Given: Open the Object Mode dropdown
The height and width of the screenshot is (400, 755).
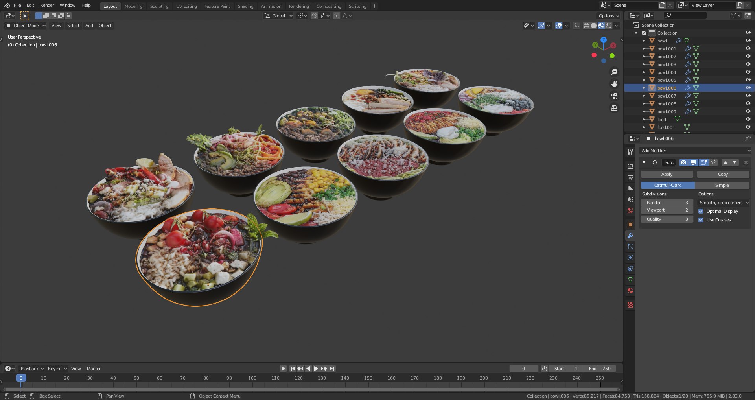Looking at the screenshot, I should pyautogui.click(x=26, y=26).
